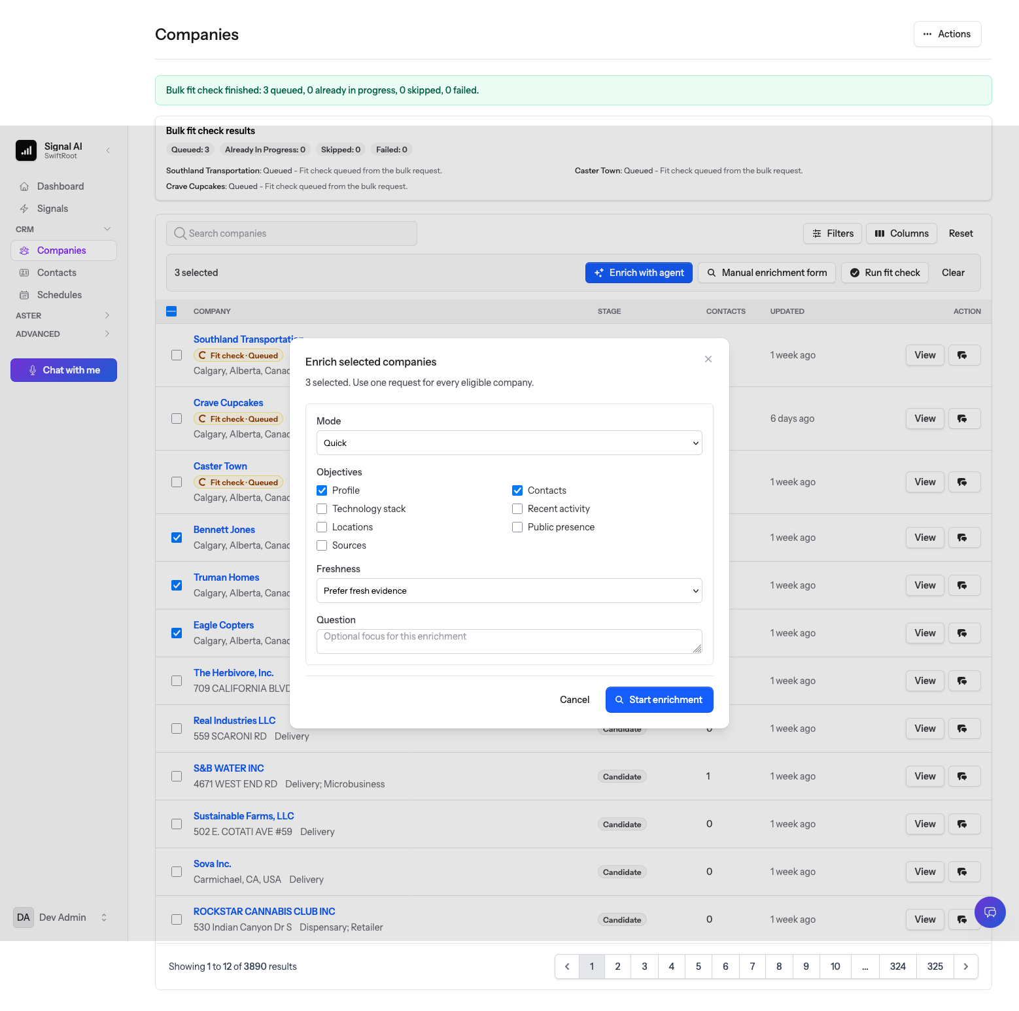Reset the table filters
Screen dimensions: 1019x1011
pyautogui.click(x=961, y=233)
